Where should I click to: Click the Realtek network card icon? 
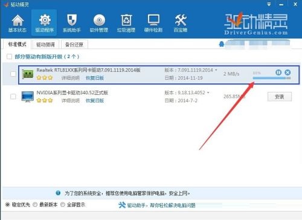[28, 74]
